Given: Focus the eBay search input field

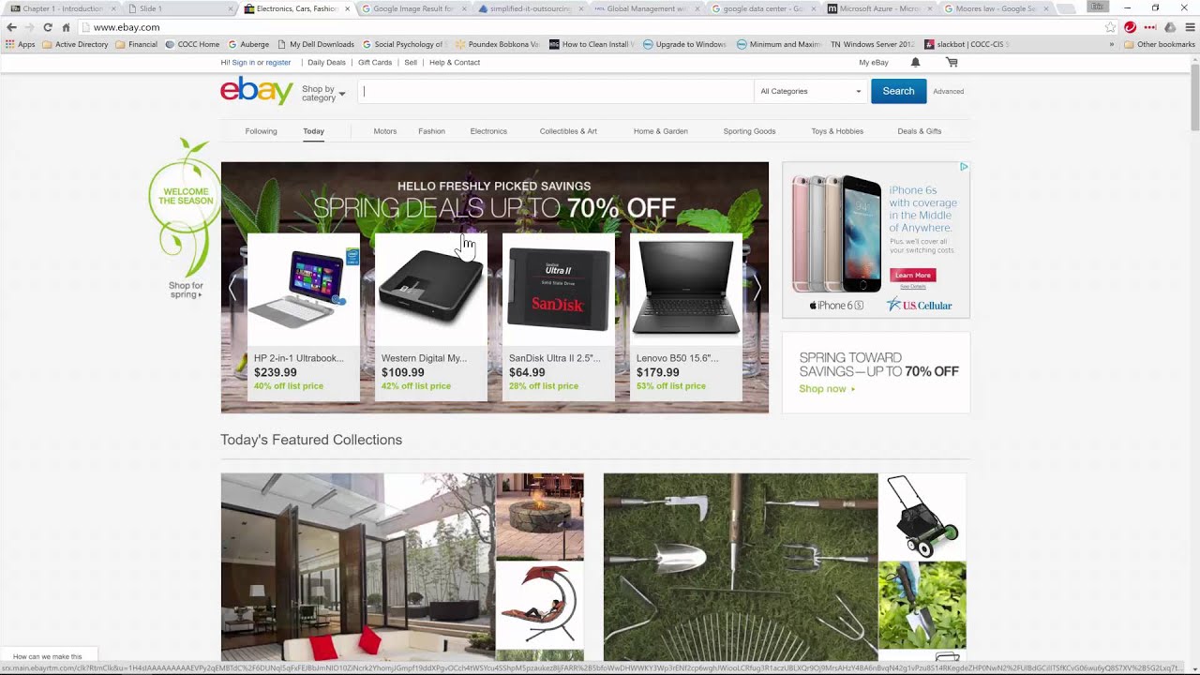Looking at the screenshot, I should [556, 91].
